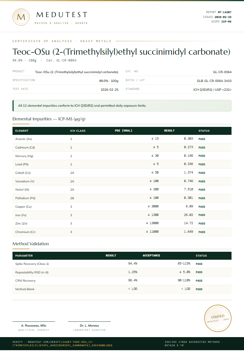Click Arsenic result 0.303
The width and height of the screenshot is (244, 359).
pos(188,139)
